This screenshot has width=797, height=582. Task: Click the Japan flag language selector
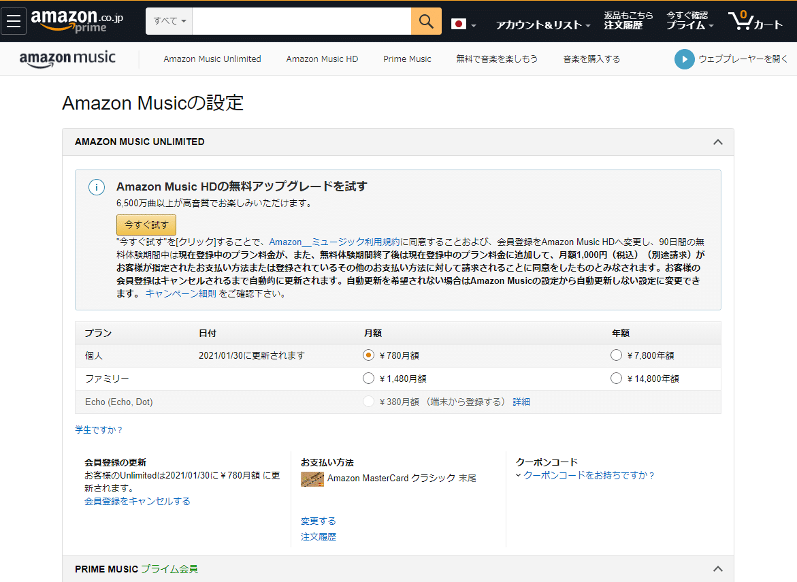463,24
